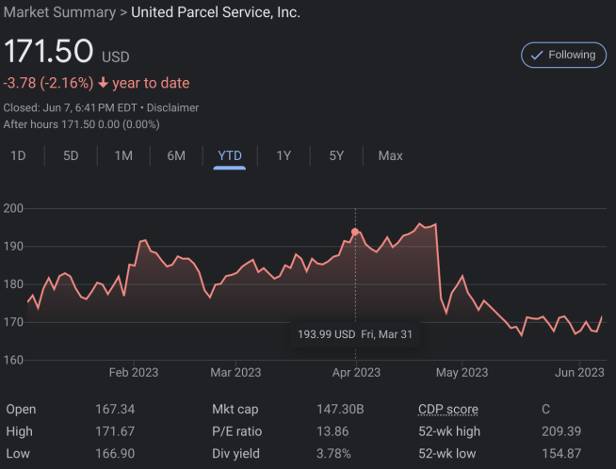Click the May 2023 axis label

pos(462,372)
